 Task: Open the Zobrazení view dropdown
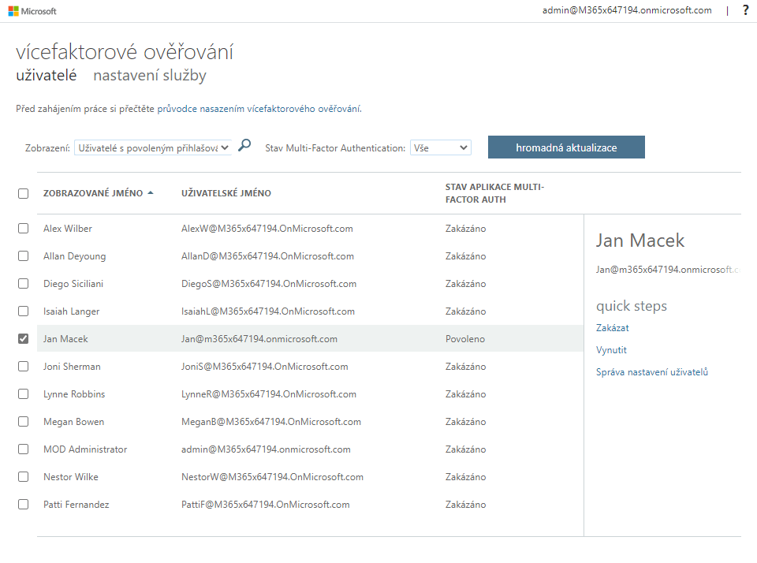tap(153, 147)
